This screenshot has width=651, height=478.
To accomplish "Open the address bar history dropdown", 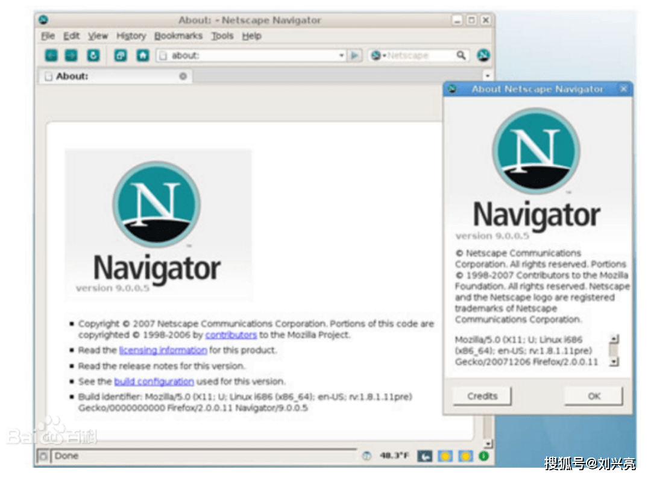I will tap(341, 55).
